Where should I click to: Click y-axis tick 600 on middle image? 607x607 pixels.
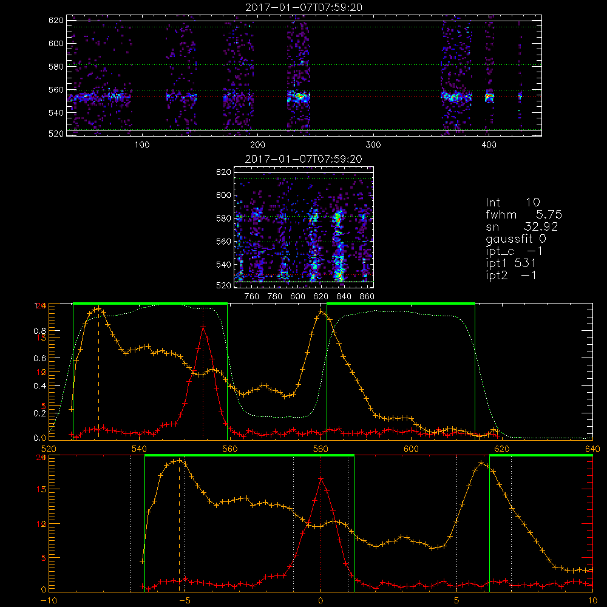pyautogui.click(x=223, y=195)
